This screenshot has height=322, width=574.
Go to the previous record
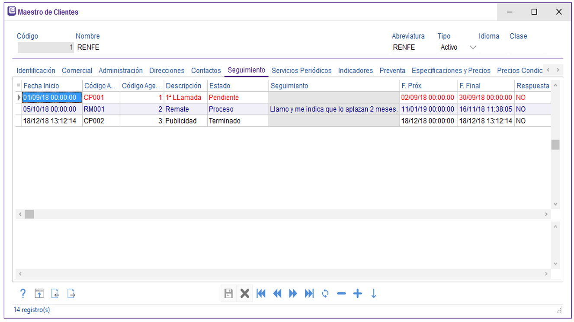tap(277, 293)
